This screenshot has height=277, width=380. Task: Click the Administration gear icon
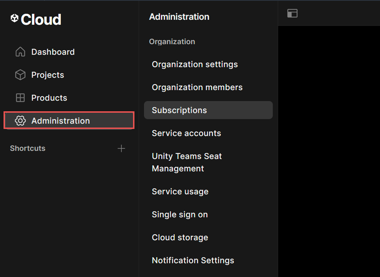pyautogui.click(x=20, y=121)
